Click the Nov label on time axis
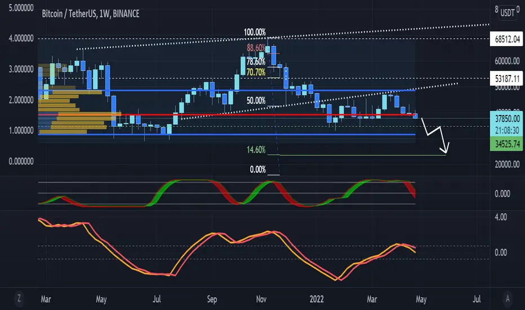The height and width of the screenshot is (310, 525). point(261,299)
